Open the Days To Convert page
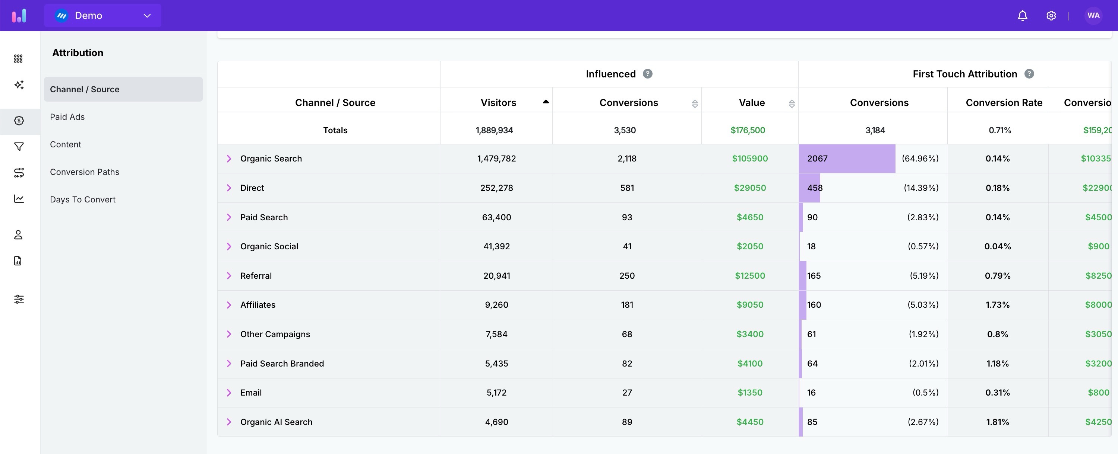Image resolution: width=1118 pixels, height=454 pixels. (x=82, y=199)
